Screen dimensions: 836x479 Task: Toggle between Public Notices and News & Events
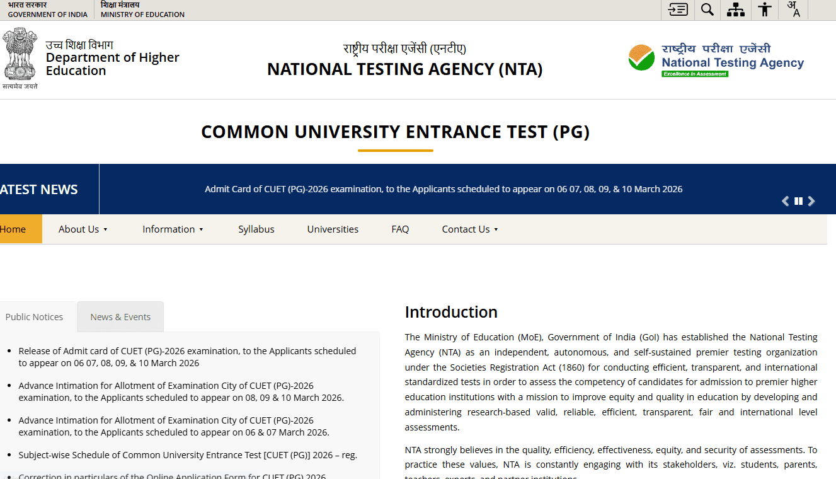click(120, 316)
